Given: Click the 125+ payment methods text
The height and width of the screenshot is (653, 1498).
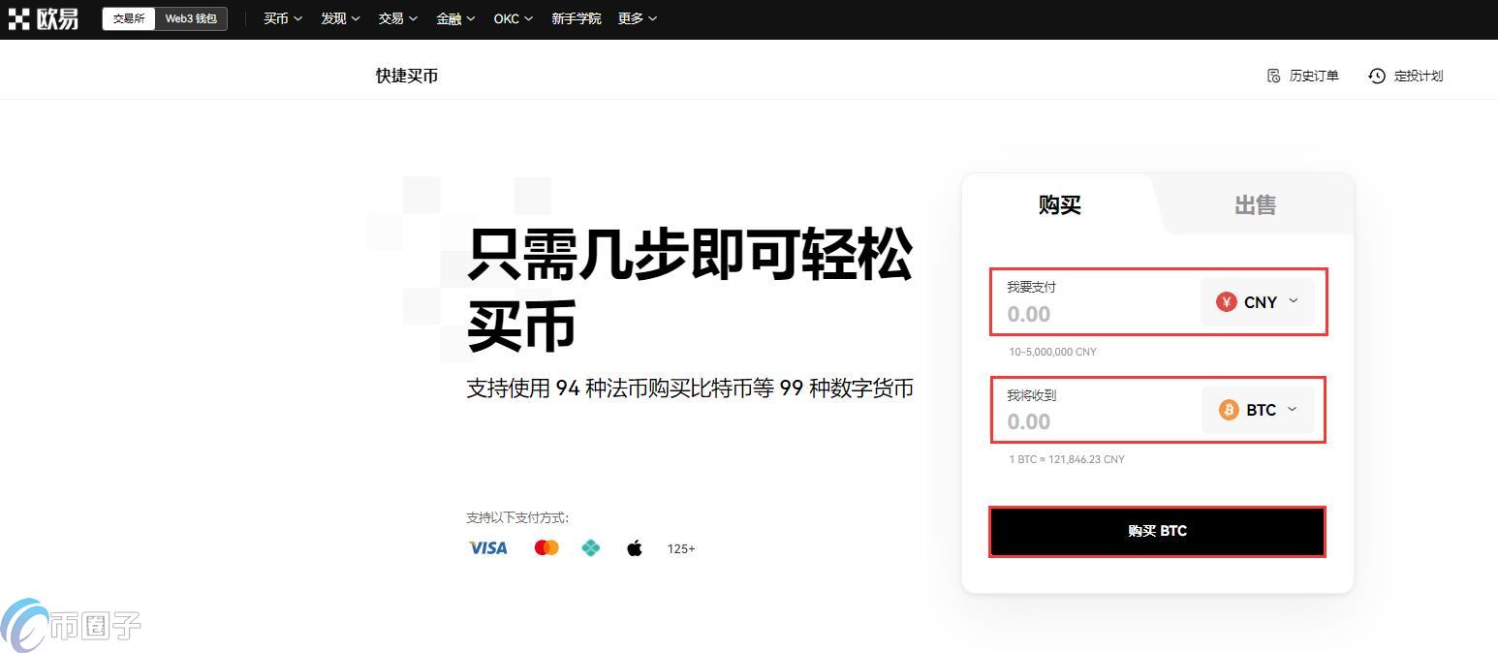Looking at the screenshot, I should (681, 548).
